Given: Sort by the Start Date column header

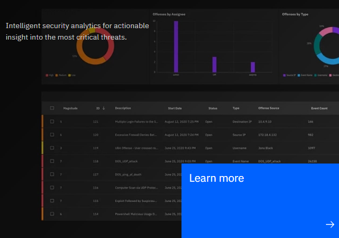Looking at the screenshot, I should [x=175, y=108].
